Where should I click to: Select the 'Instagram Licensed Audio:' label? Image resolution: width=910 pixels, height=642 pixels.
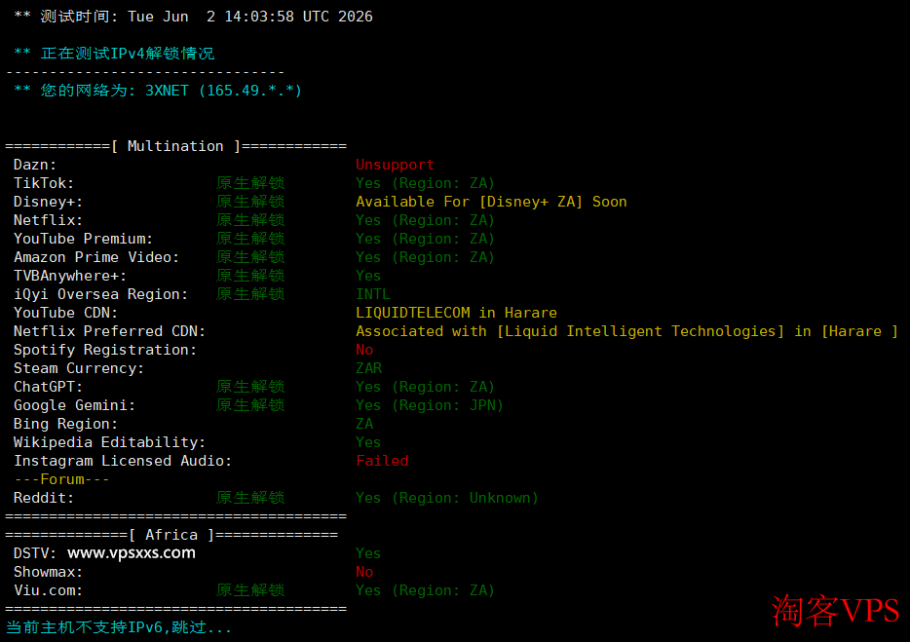123,462
